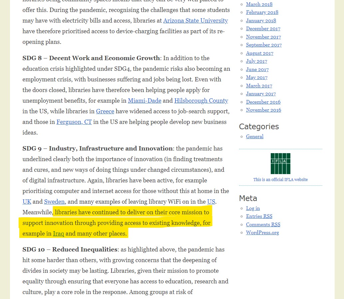Open the March 2018 archive
This screenshot has width=344, height=299.
[x=259, y=4]
